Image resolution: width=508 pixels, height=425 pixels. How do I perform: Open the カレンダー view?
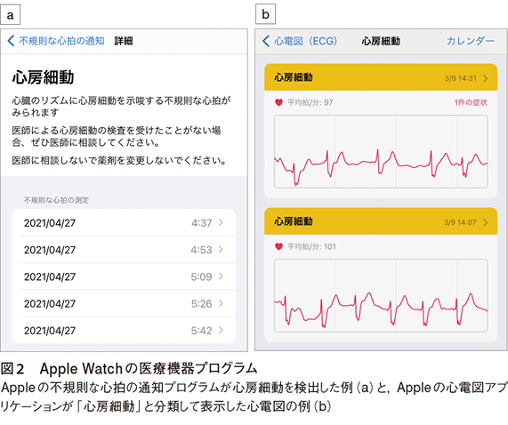pyautogui.click(x=471, y=41)
